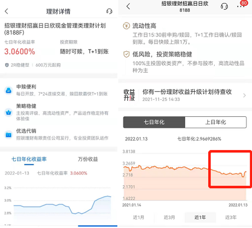Expand the 收益升级 plan chevron

pos(245,95)
